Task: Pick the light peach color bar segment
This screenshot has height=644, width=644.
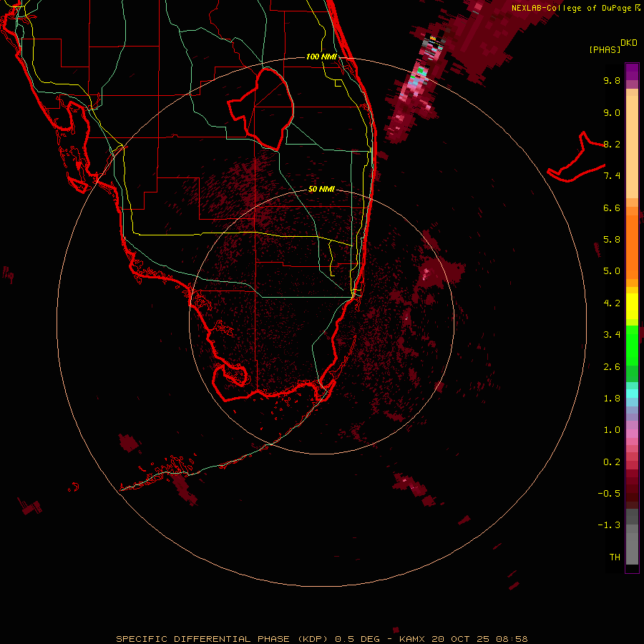Action: point(632,148)
